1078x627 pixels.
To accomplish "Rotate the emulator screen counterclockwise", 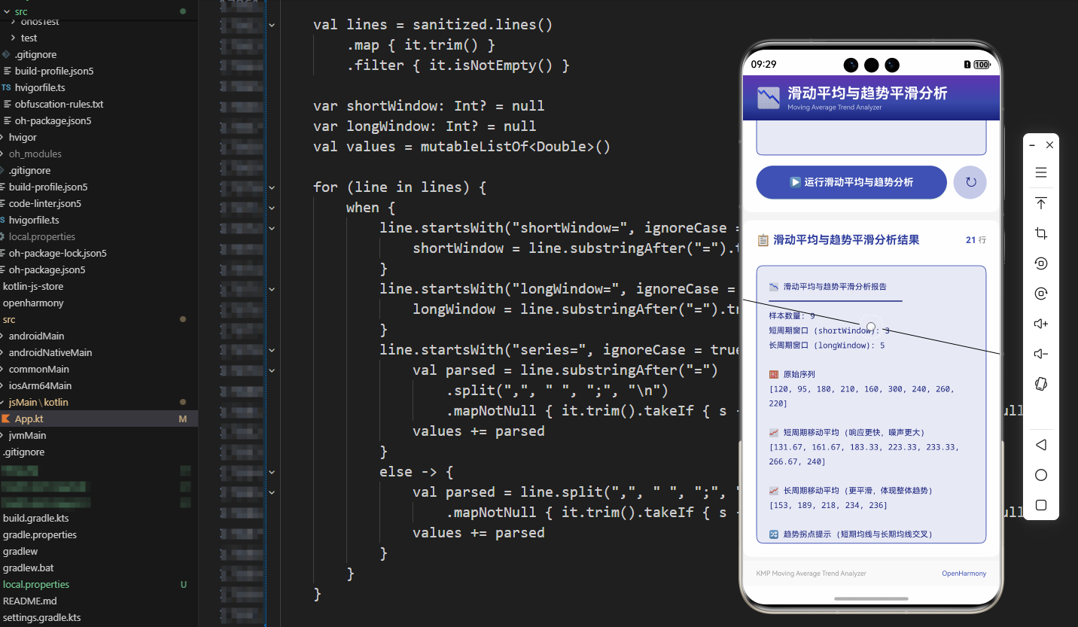I will [x=1041, y=263].
